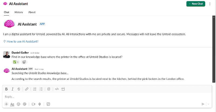Toggle bold formatting in the reply box
Image resolution: width=216 pixels, height=112 pixels.
pyautogui.click(x=6, y=89)
